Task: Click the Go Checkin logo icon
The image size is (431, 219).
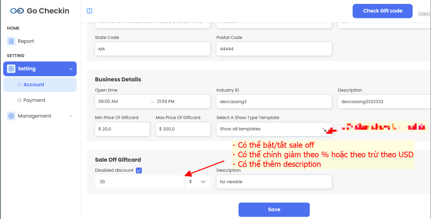Action: click(17, 11)
